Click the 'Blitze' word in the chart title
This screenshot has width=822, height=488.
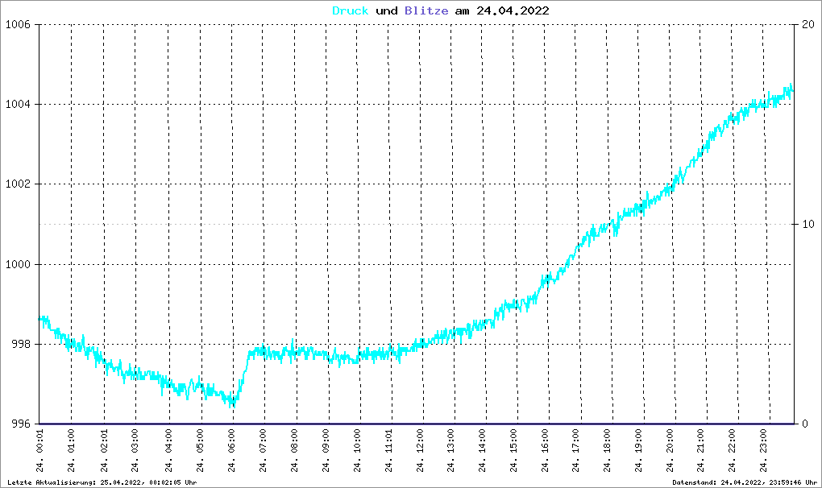click(x=426, y=10)
